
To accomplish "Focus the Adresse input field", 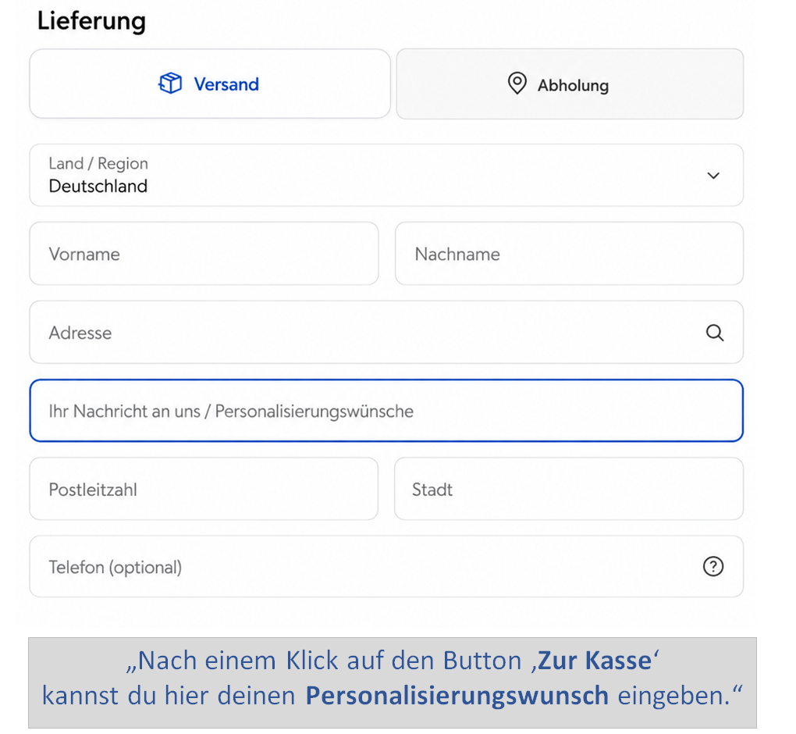I will click(386, 332).
